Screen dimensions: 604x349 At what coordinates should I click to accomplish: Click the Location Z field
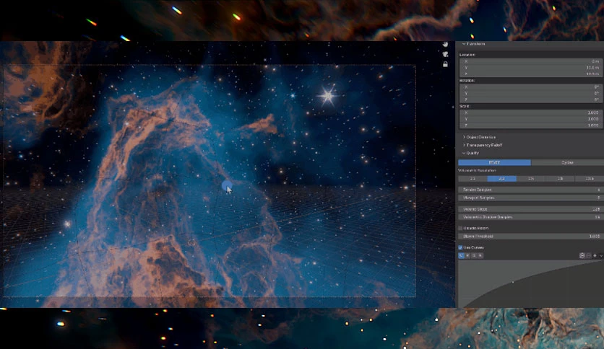(x=531, y=74)
